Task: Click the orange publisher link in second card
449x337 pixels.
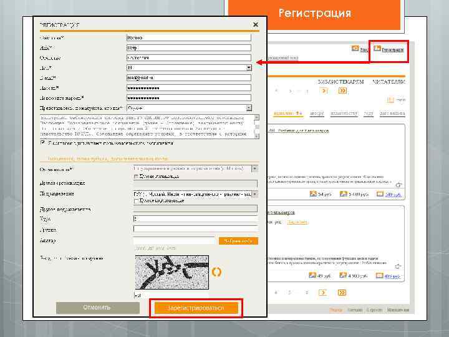Action: click(297, 222)
